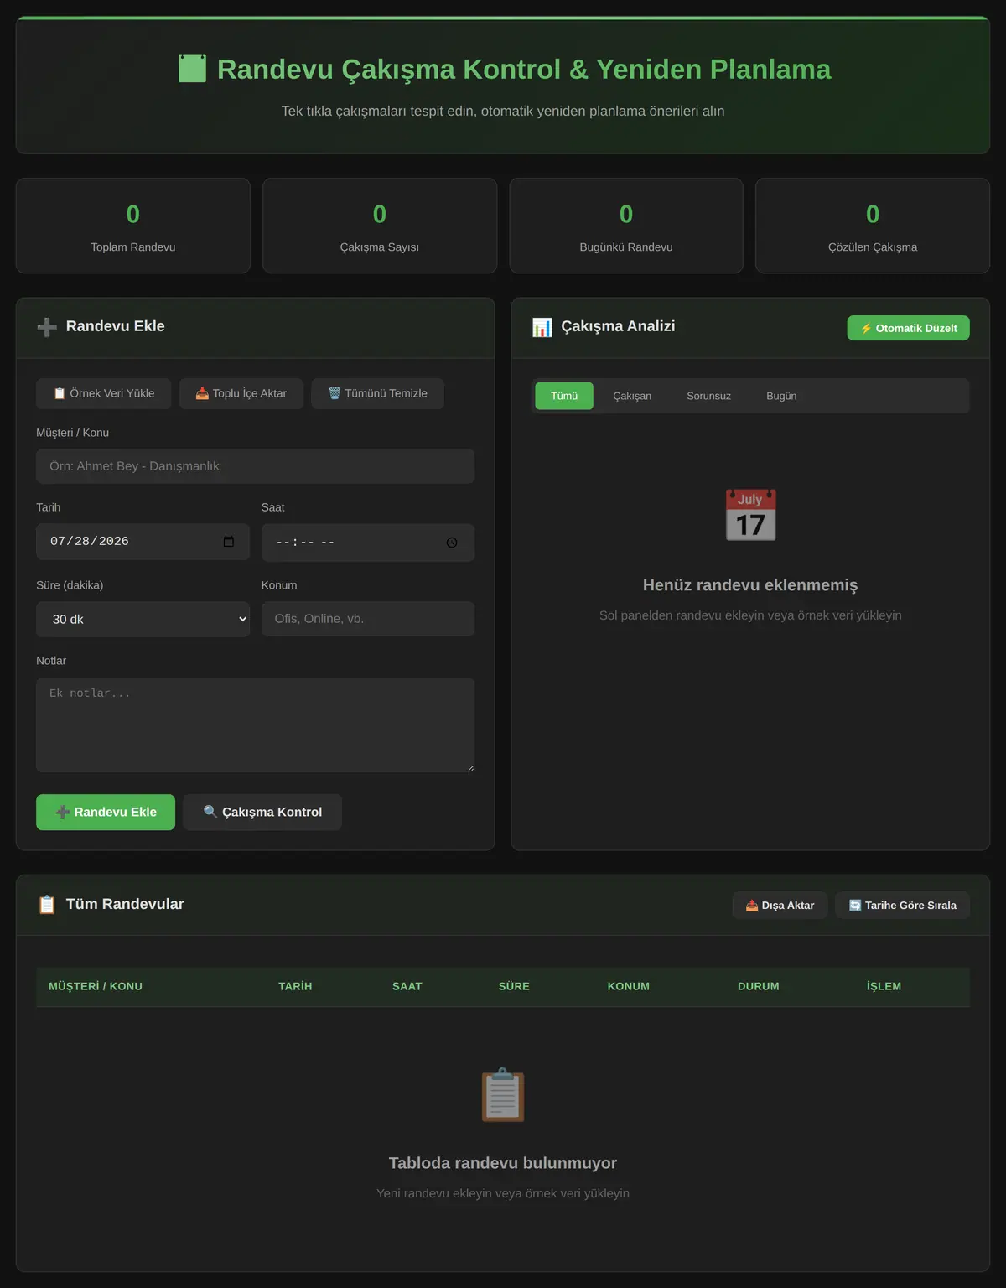The height and width of the screenshot is (1288, 1006).
Task: Click the MÜŞTERİ / KONU column header
Action: pyautogui.click(x=96, y=986)
